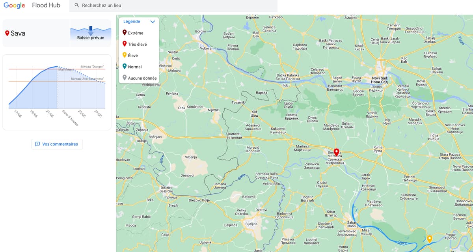Click the search magnifier icon
Image resolution: width=473 pixels, height=252 pixels.
pos(76,5)
